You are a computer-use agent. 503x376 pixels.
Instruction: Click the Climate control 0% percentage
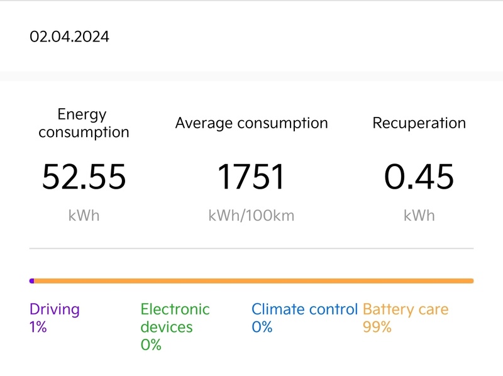(262, 327)
